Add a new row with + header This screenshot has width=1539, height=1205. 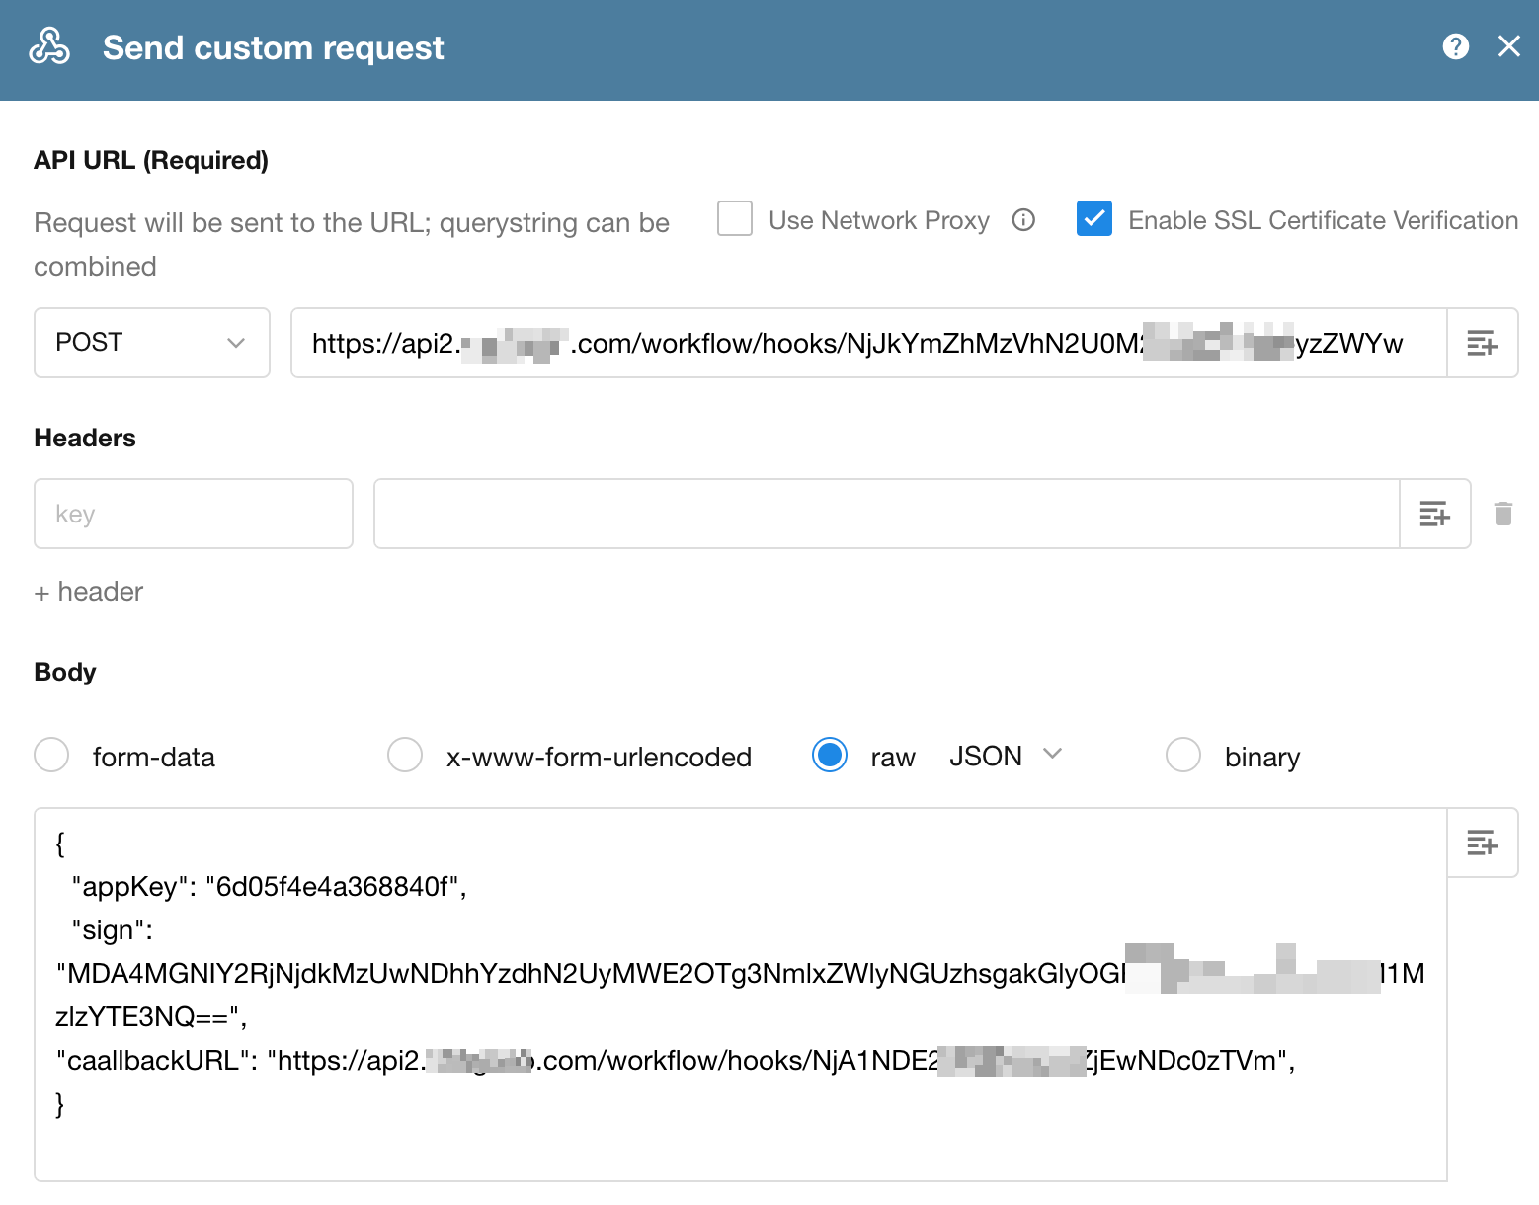point(89,592)
